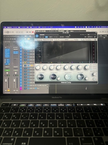Click the Inspector icon in control bar
This screenshot has width=108, height=145.
click(x=8, y=32)
